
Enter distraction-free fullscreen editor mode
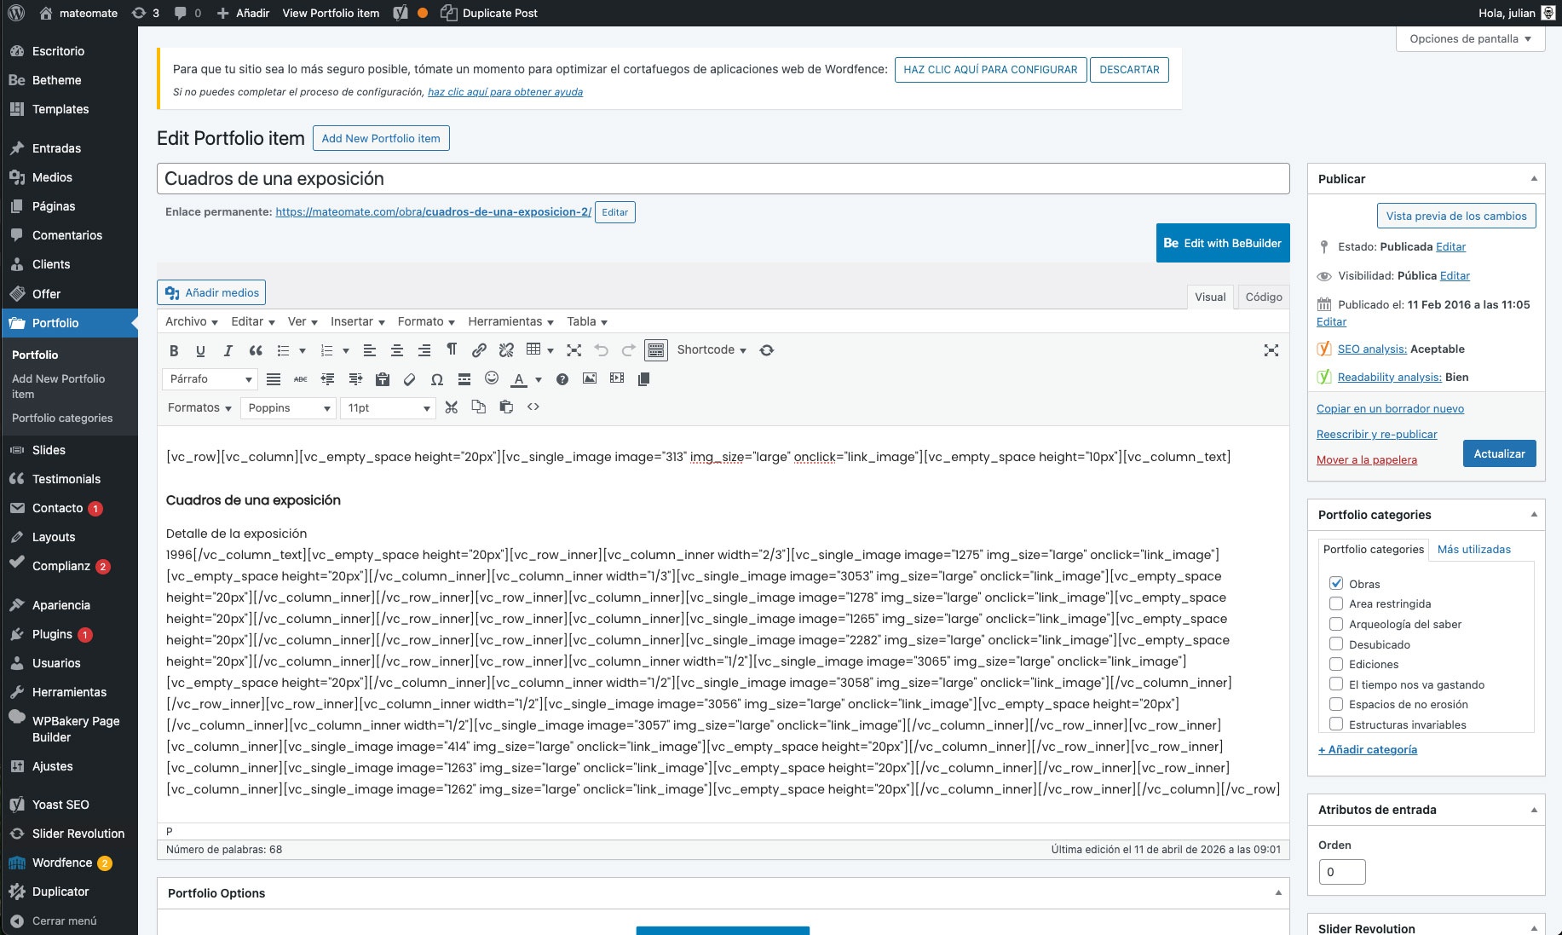pyautogui.click(x=1271, y=350)
